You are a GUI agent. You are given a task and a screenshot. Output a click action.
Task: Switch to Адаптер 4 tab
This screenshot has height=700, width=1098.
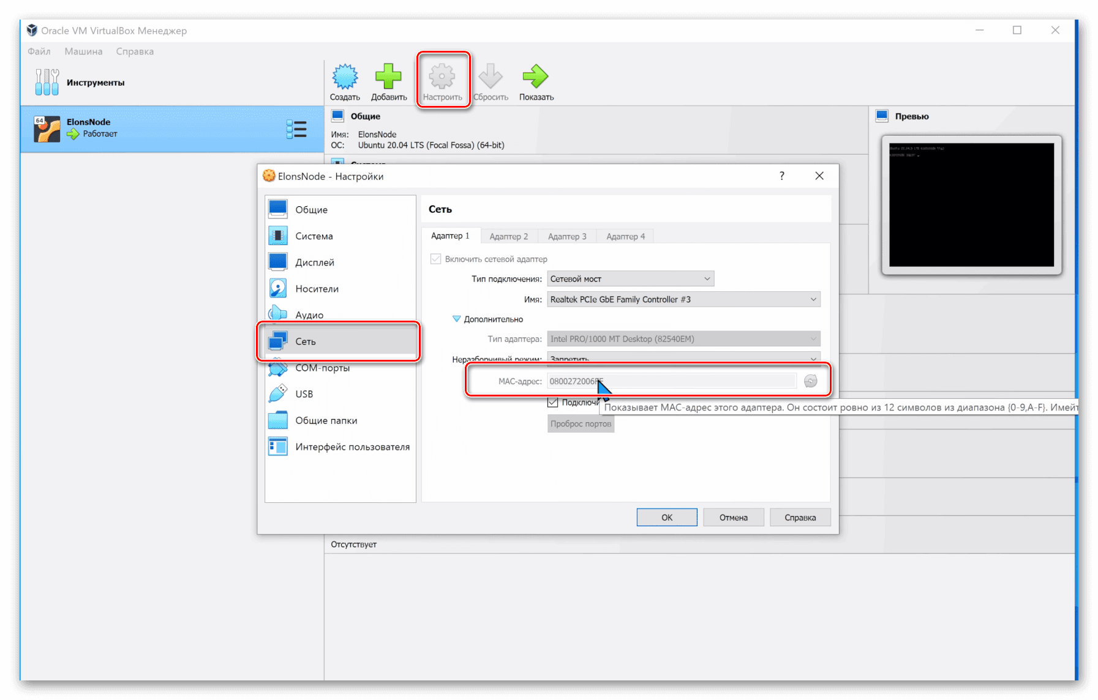(625, 236)
